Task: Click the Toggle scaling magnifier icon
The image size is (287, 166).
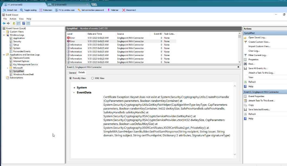Action: coord(22,10)
